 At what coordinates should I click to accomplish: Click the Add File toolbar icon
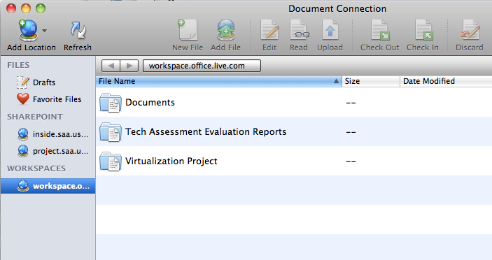[x=225, y=30]
